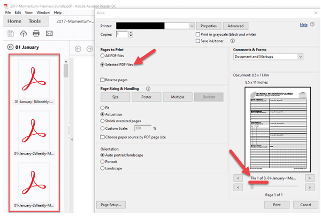
Task: Increase or decrease copies with the spinner
Action: pyautogui.click(x=131, y=34)
